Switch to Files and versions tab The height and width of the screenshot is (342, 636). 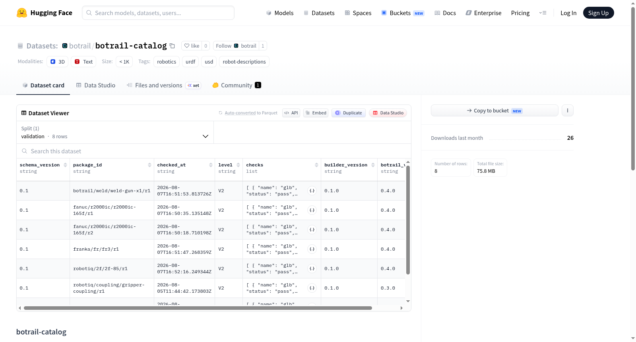pos(164,85)
